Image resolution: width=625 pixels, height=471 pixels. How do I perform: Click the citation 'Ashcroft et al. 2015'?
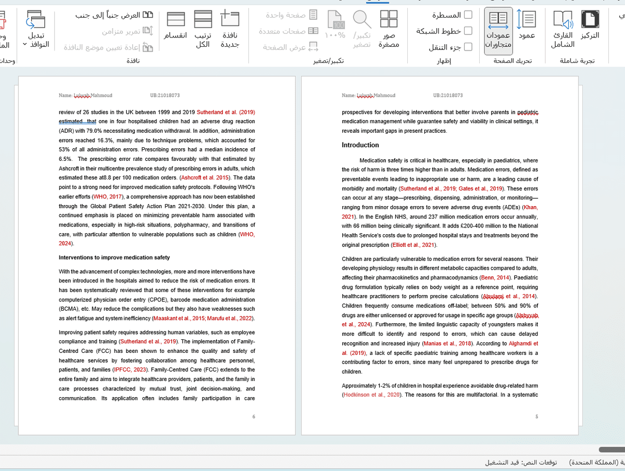206,177
